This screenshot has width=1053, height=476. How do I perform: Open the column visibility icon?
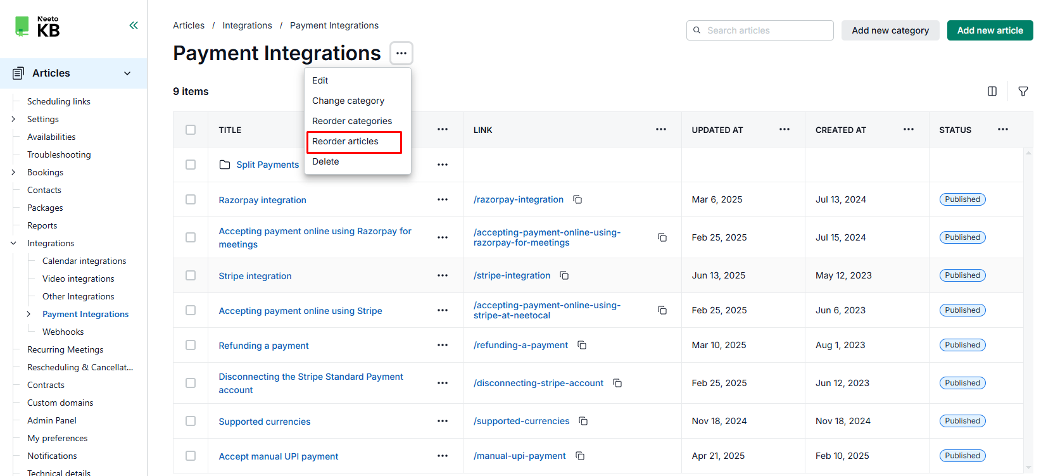pos(992,91)
